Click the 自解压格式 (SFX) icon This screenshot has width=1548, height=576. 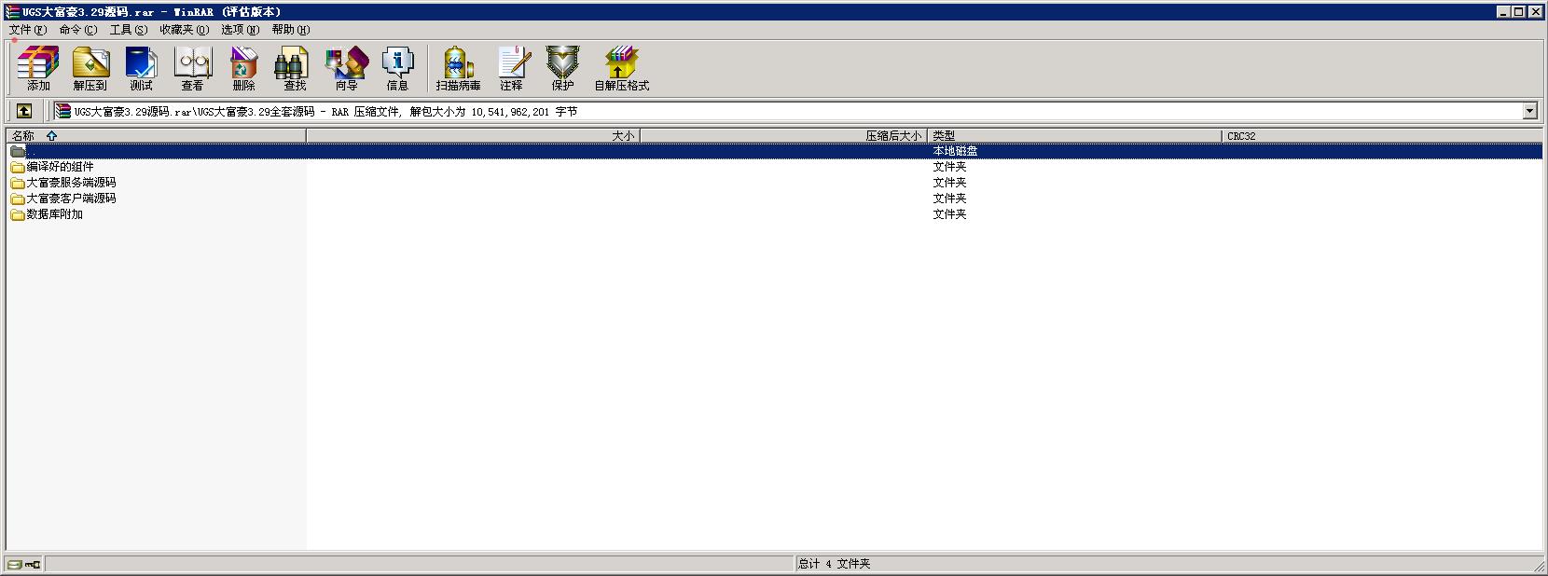(621, 69)
